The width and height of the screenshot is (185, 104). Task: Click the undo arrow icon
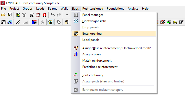[x=53, y=15]
